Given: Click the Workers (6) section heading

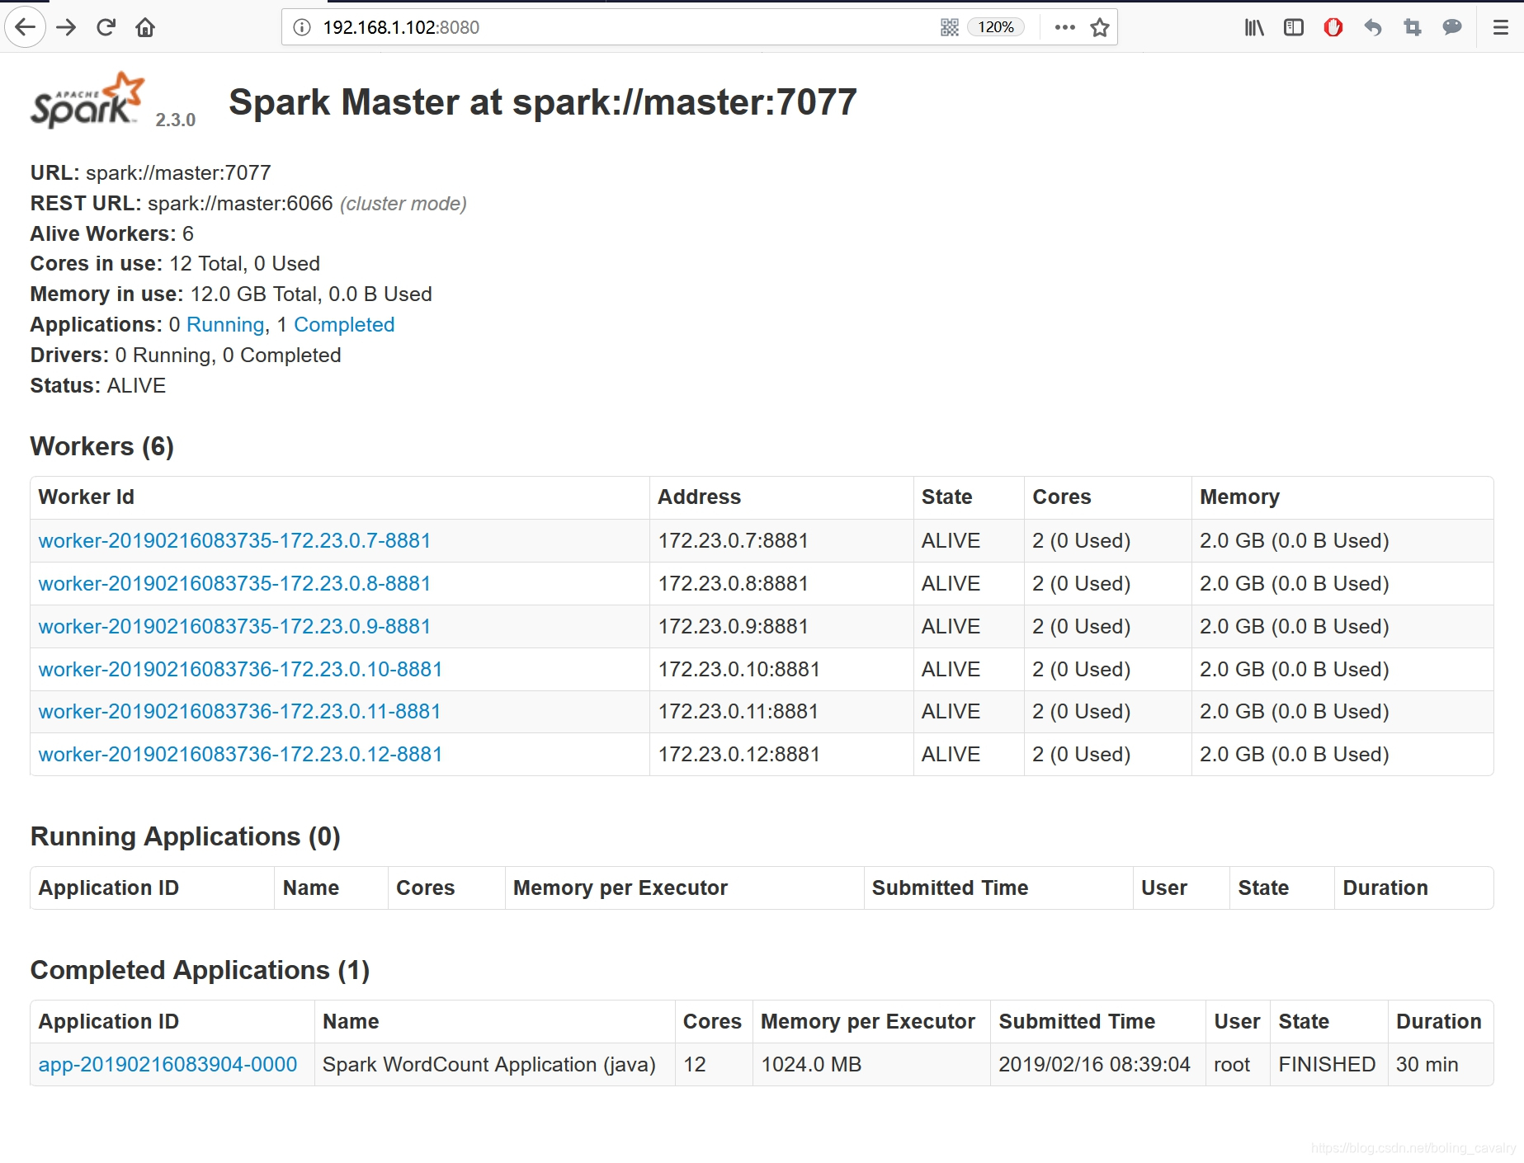Looking at the screenshot, I should click(x=102, y=446).
